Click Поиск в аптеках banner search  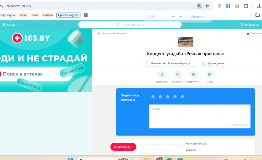36,74
